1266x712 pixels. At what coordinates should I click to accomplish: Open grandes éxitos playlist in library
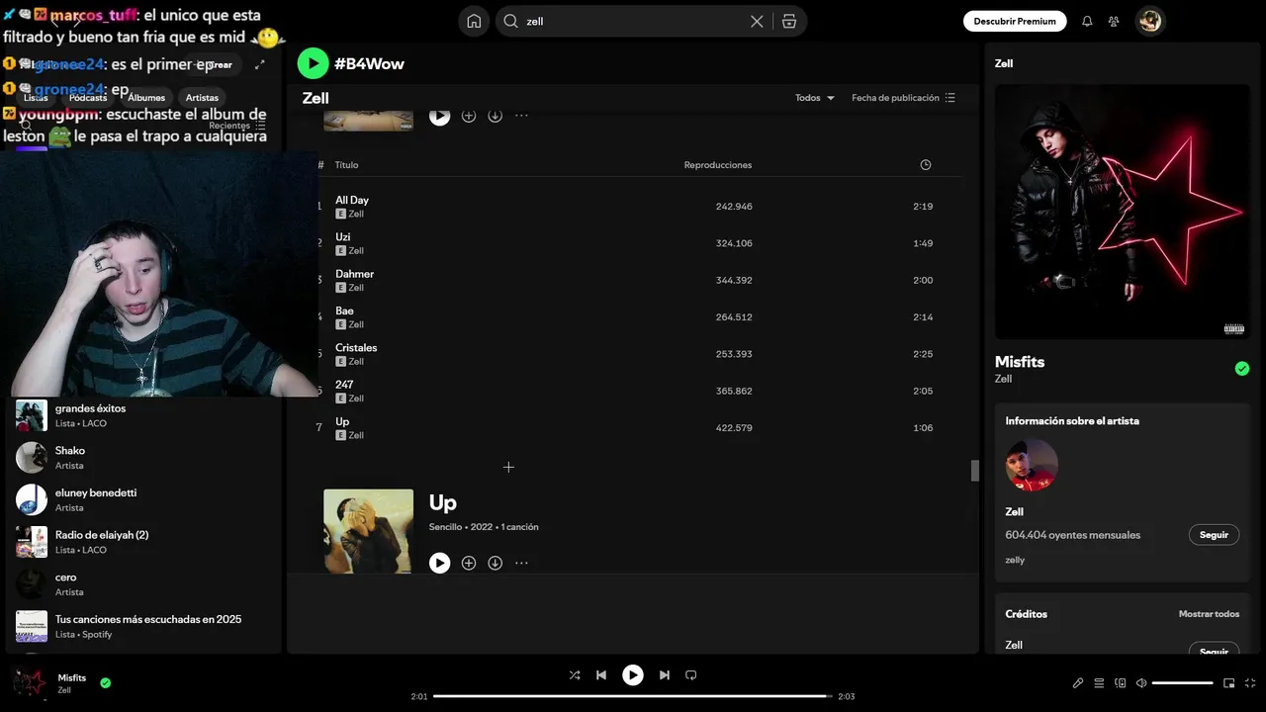coord(143,415)
